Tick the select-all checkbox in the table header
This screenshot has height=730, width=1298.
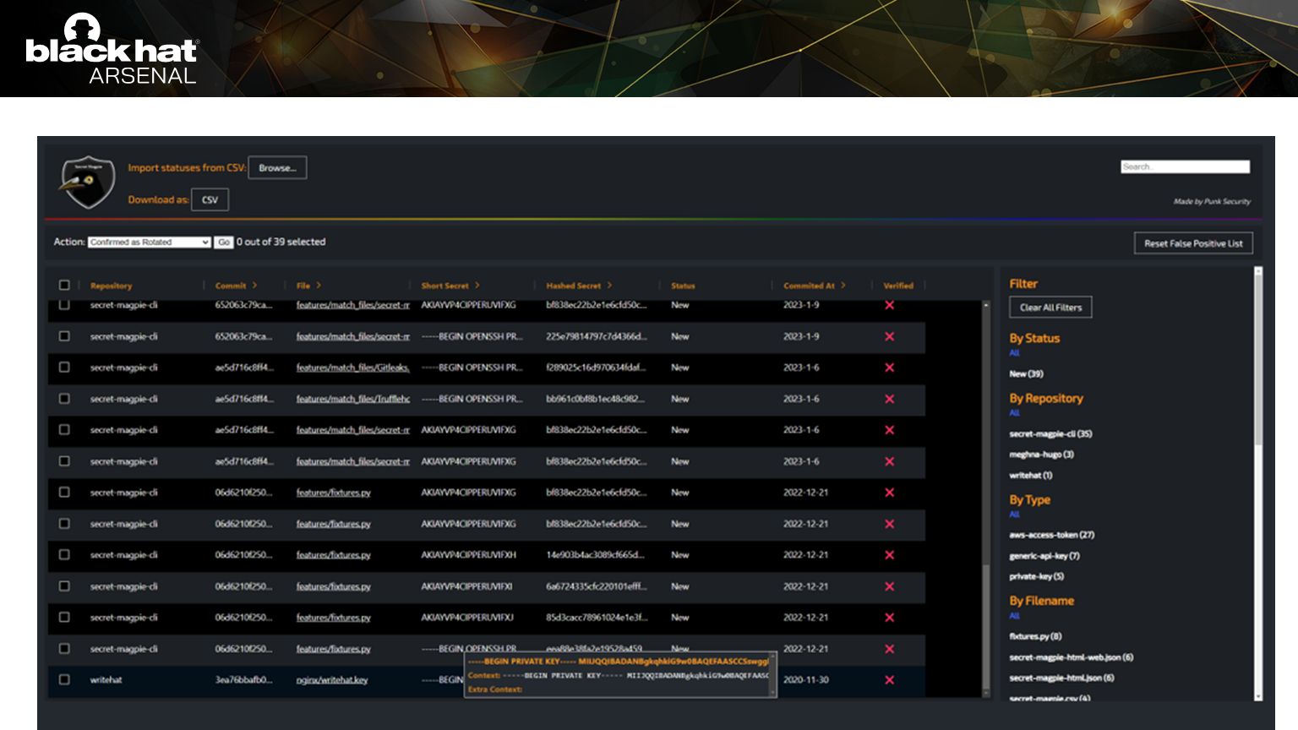click(x=64, y=285)
